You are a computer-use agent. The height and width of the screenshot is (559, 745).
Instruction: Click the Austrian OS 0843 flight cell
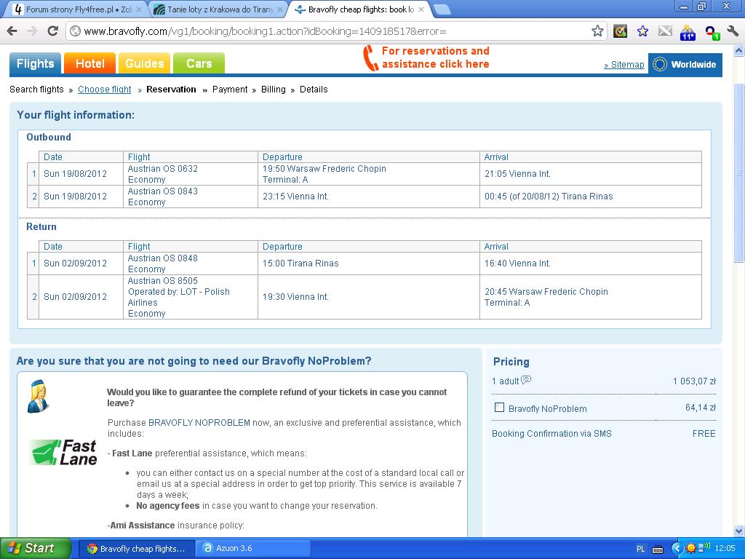[190, 197]
